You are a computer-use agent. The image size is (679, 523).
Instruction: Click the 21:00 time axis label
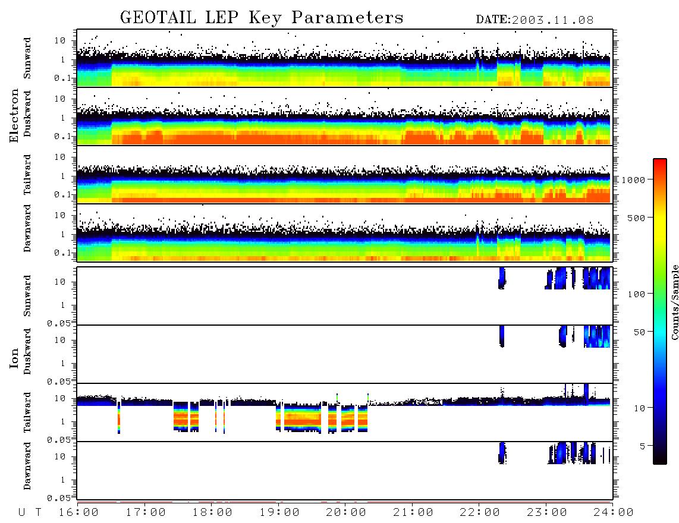point(414,513)
